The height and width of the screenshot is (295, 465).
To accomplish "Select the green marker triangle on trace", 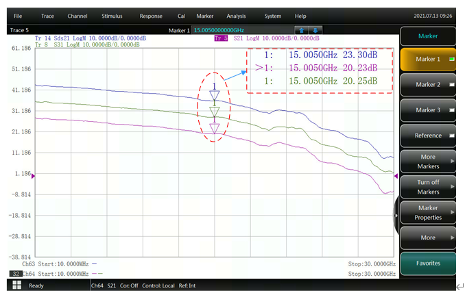I will pos(215,110).
